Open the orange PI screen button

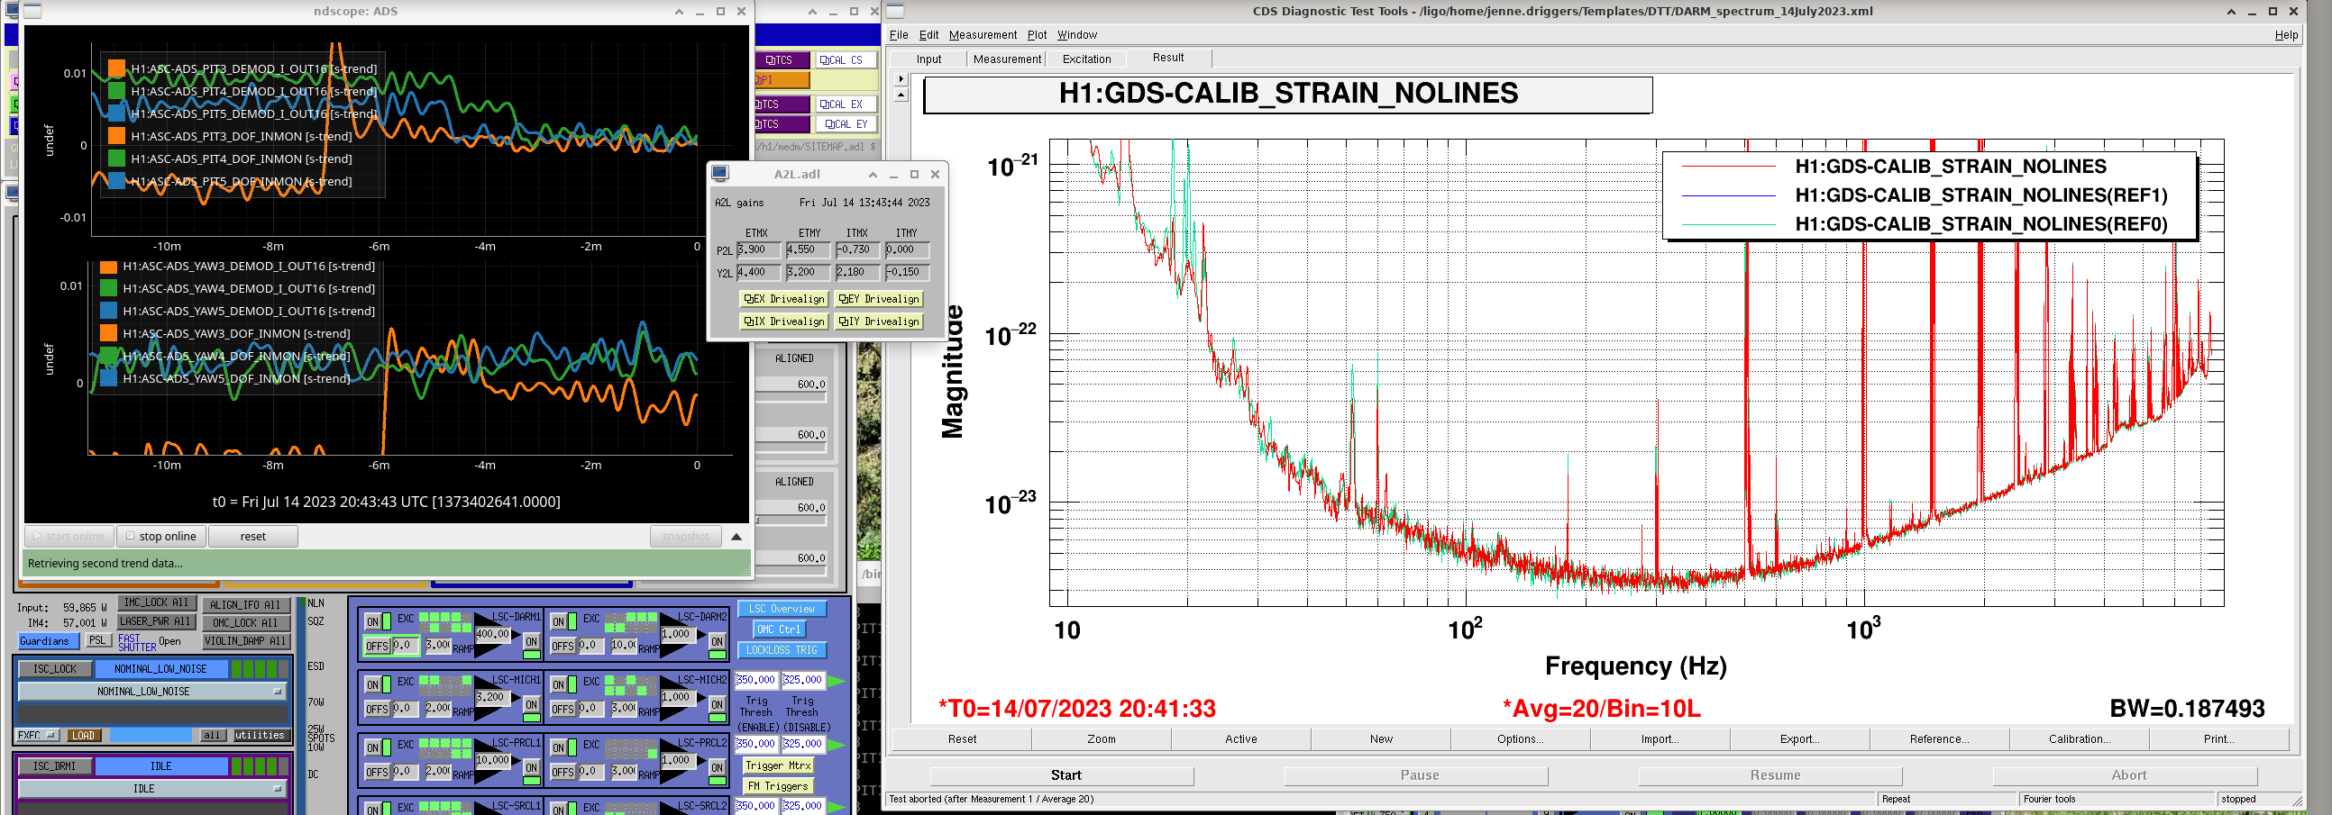click(782, 80)
